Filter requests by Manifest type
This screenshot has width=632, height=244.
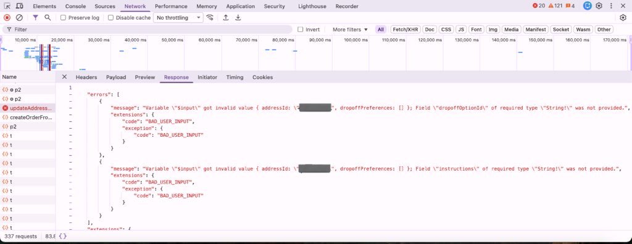[536, 30]
